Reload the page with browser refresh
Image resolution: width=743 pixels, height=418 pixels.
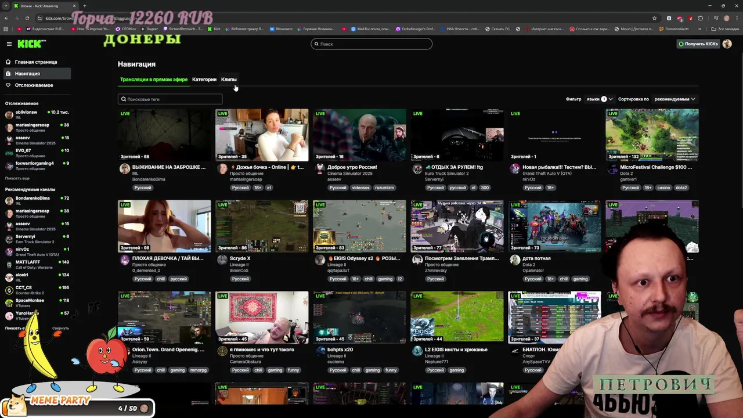28,18
